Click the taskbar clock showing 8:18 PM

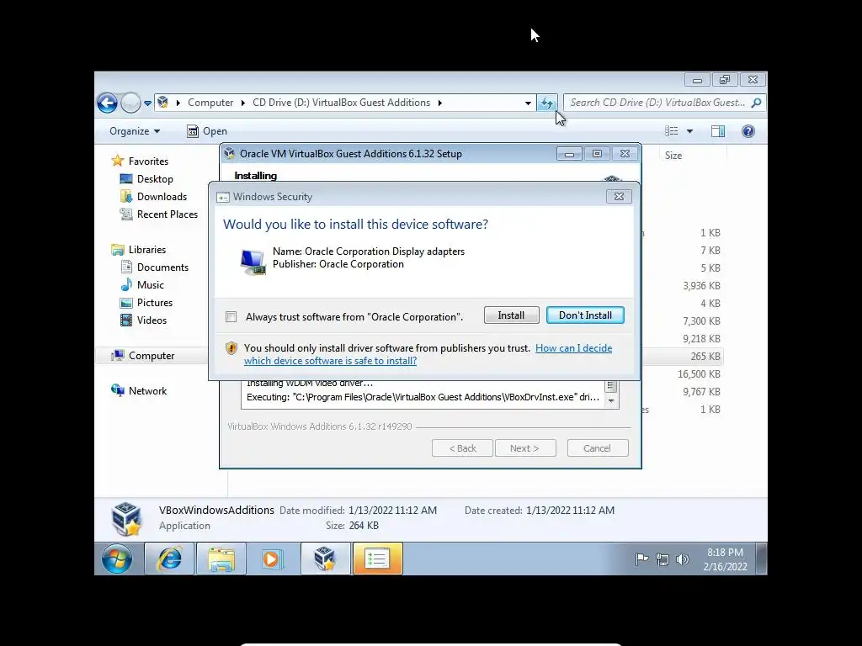[725, 559]
